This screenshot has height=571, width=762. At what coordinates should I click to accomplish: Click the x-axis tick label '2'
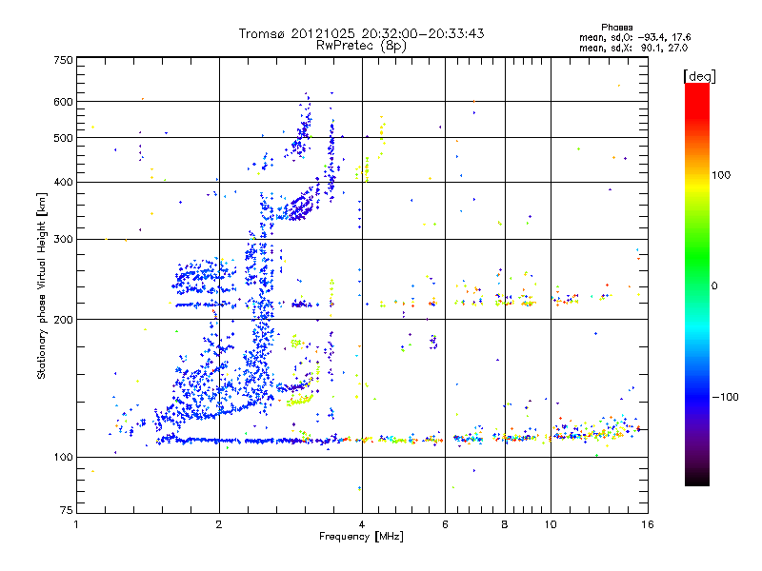[x=219, y=524]
